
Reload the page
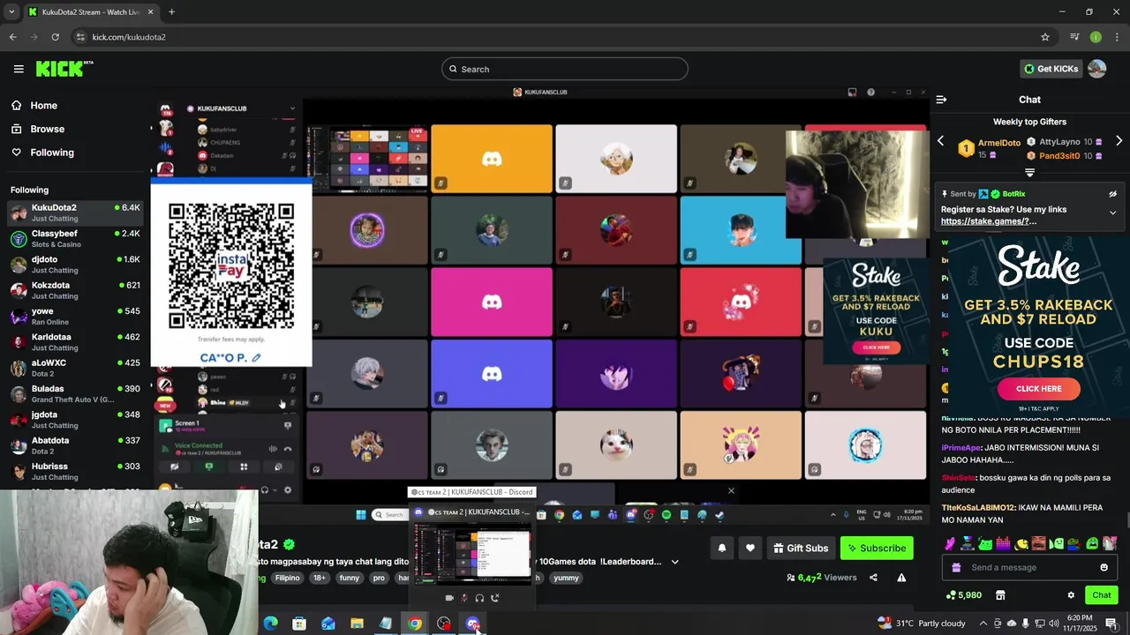coord(55,37)
